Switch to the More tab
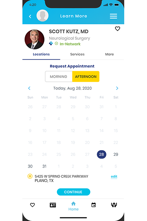This screenshot has height=221, width=147. click(110, 54)
